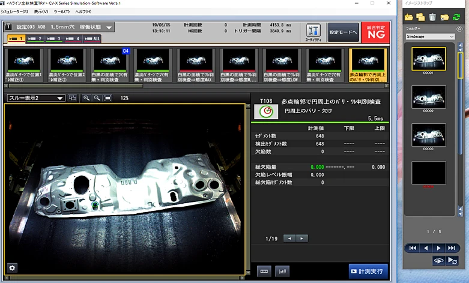Click the 計測実行 run measurement button

[x=368, y=272]
